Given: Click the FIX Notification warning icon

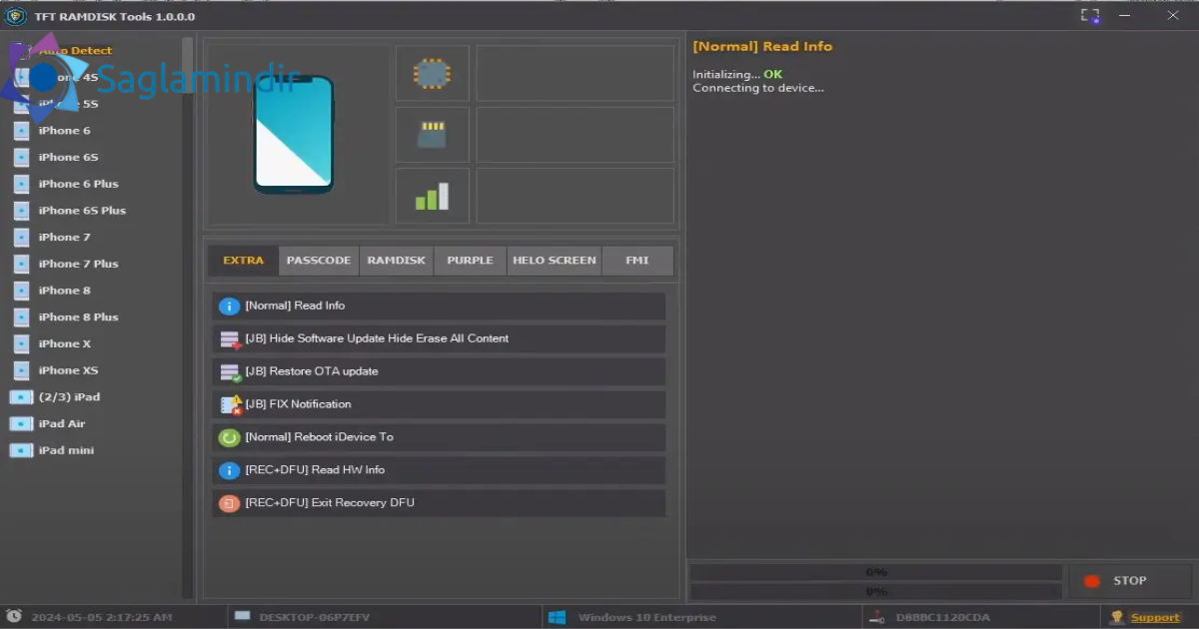Looking at the screenshot, I should (231, 404).
